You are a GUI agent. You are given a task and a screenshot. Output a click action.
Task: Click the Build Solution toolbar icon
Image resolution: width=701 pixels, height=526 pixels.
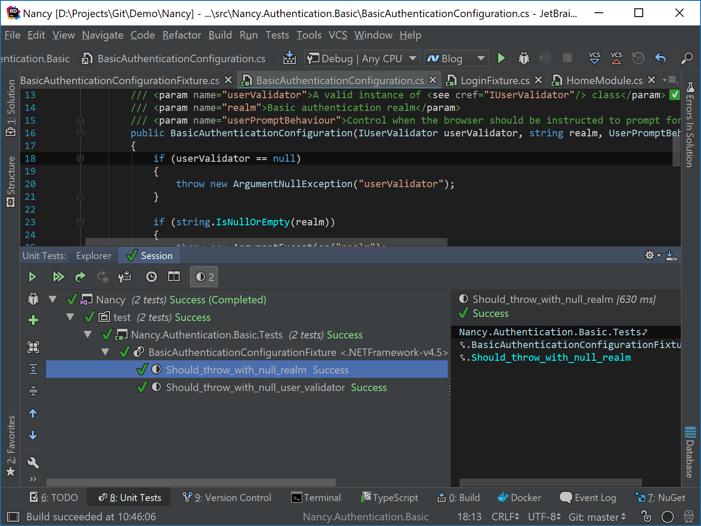coord(290,58)
